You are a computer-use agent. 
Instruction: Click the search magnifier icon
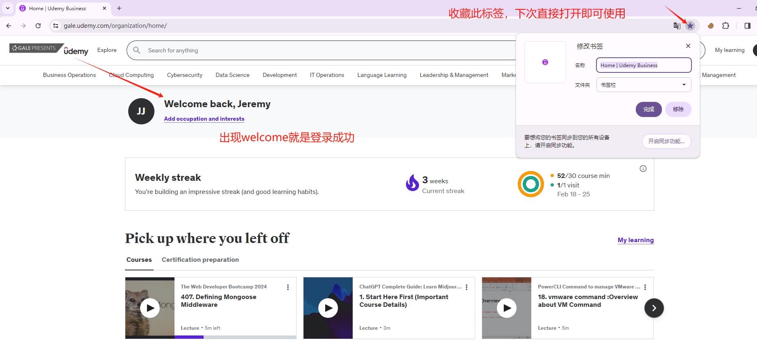pos(137,50)
